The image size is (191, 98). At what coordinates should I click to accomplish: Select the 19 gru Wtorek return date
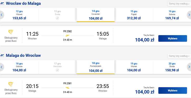134,67
